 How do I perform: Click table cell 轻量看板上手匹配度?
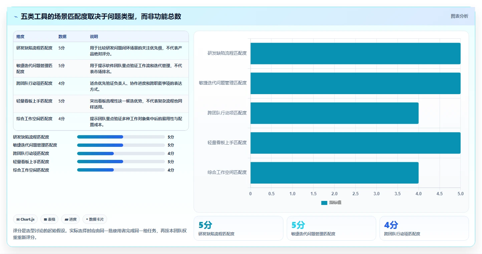34,101
